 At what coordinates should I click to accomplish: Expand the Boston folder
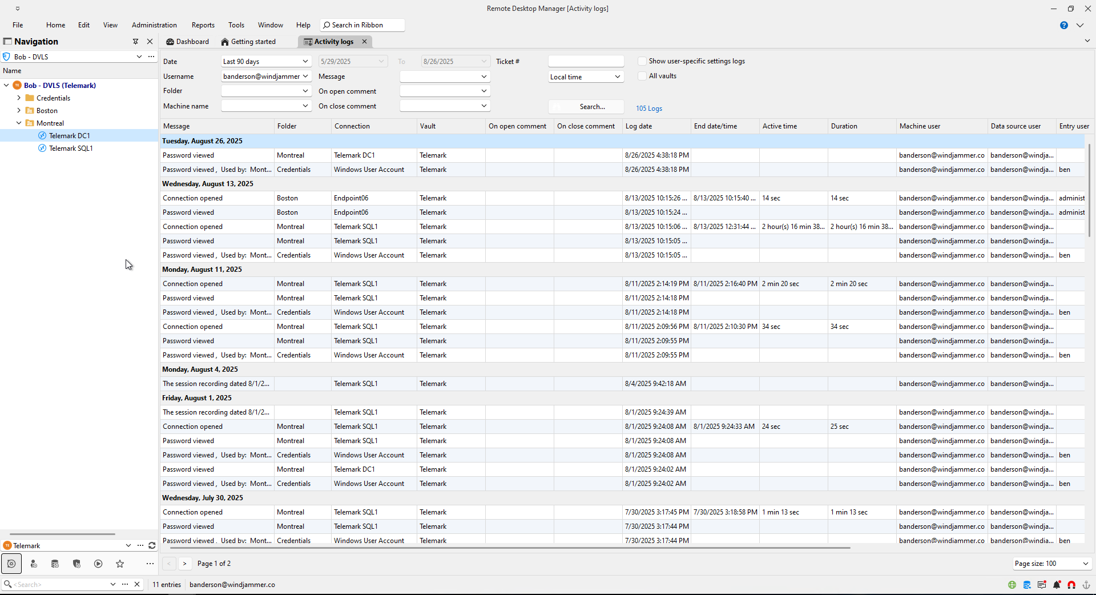coord(19,110)
